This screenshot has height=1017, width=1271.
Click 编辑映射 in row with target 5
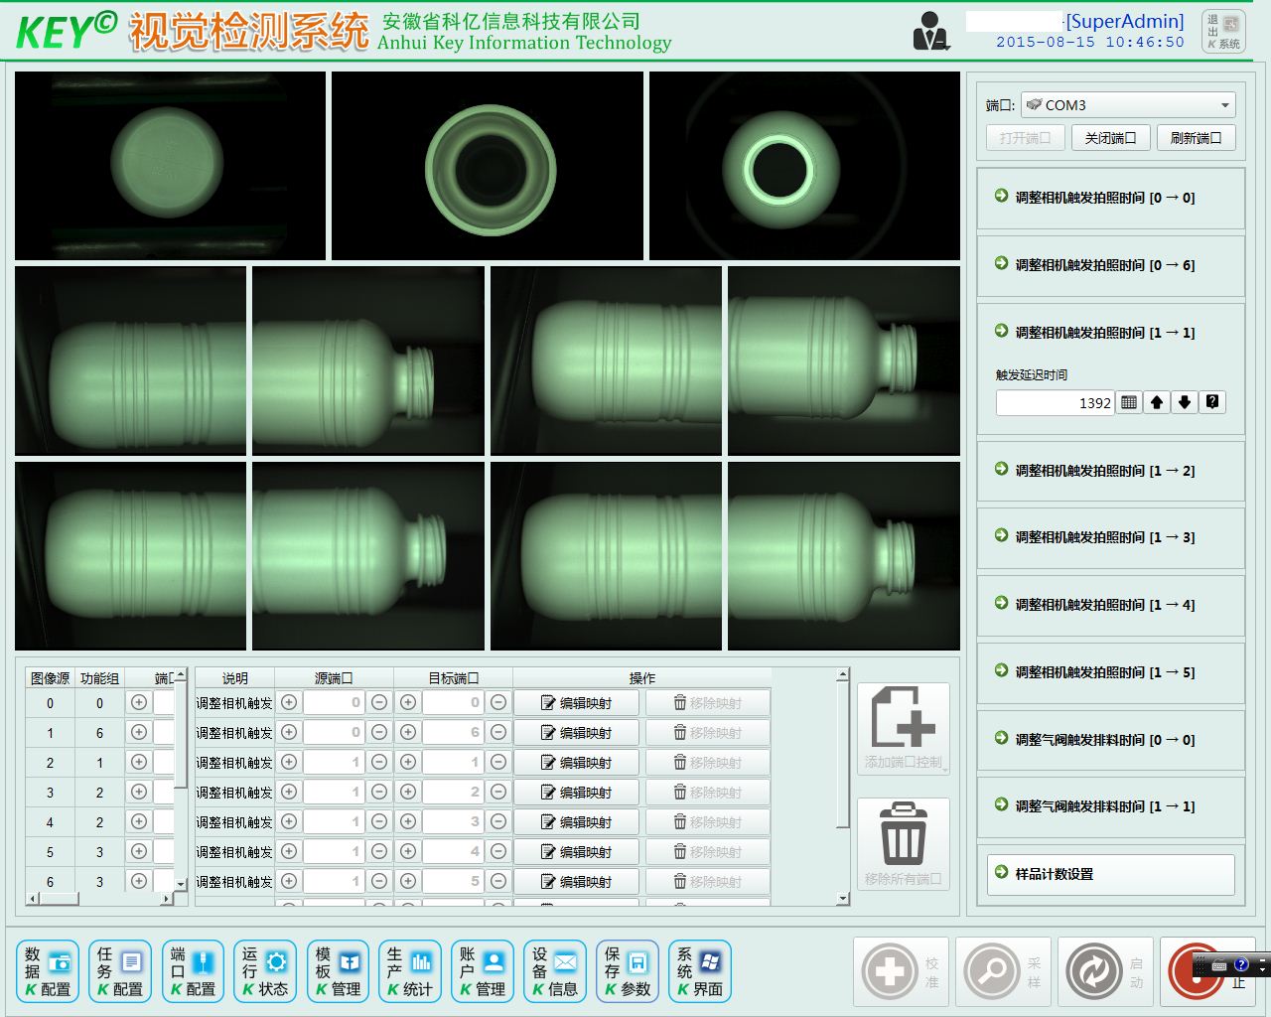[x=576, y=882]
